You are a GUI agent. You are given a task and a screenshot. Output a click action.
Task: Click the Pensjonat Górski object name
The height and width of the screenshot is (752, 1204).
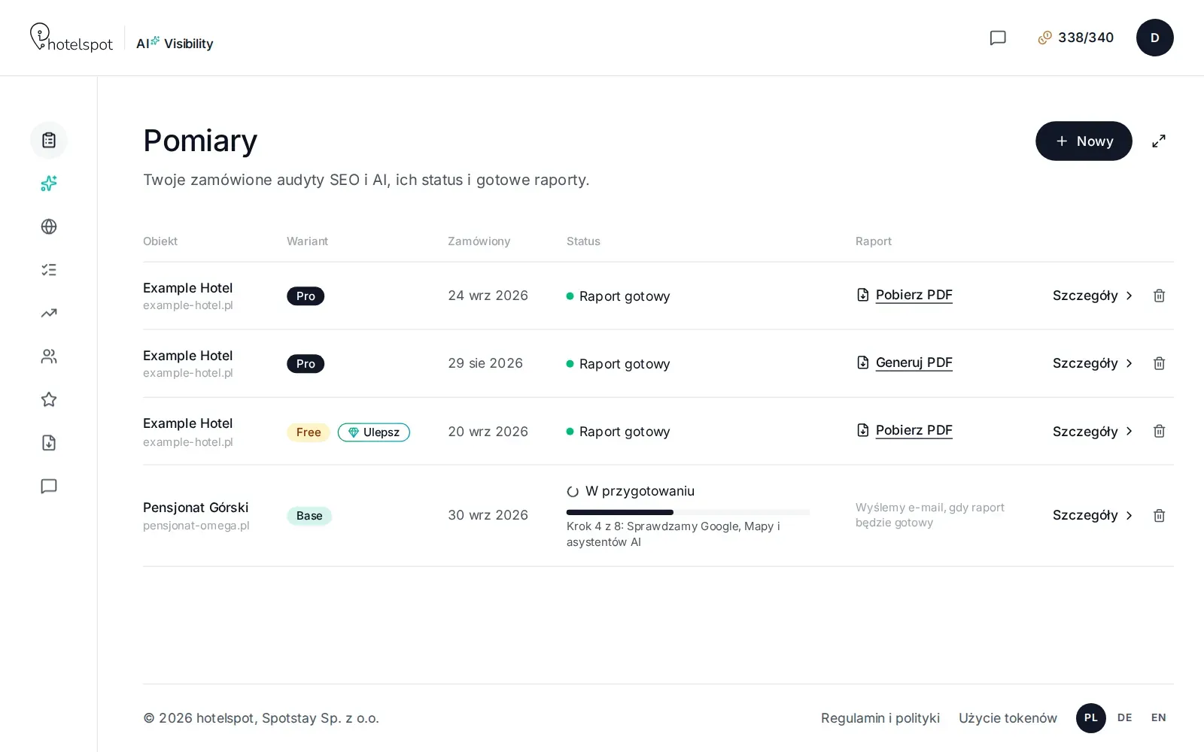196,508
